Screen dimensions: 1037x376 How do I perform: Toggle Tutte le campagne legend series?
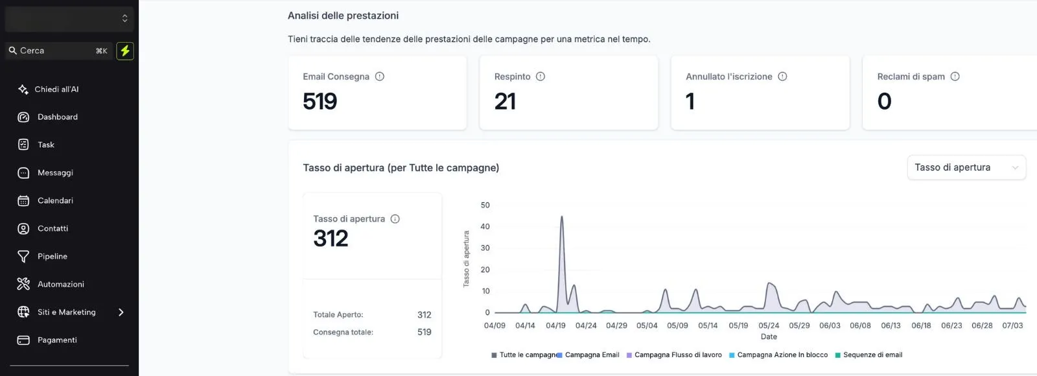click(524, 355)
